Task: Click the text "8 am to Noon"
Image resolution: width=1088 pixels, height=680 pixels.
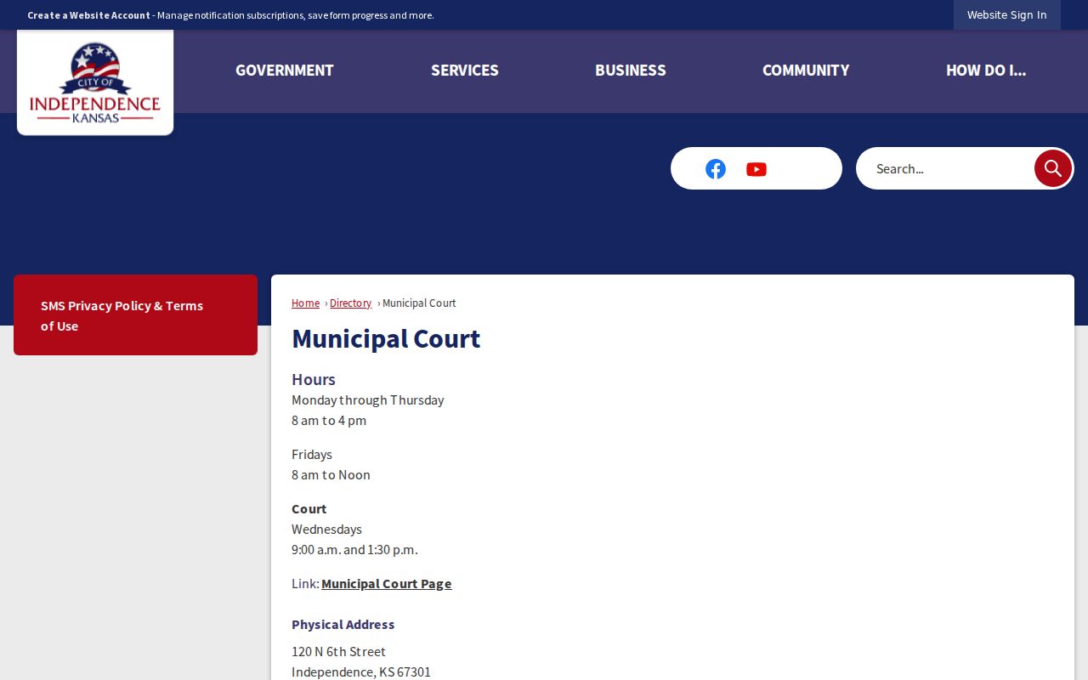Action: tap(331, 475)
